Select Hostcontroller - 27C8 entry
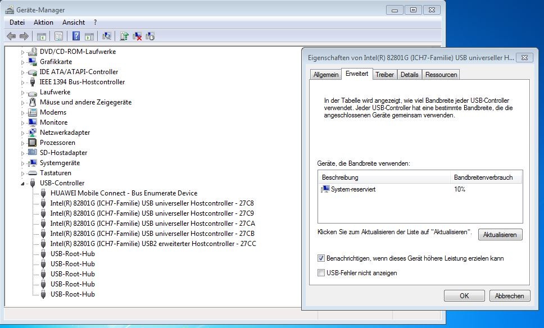This screenshot has height=328, width=544. tap(152, 203)
